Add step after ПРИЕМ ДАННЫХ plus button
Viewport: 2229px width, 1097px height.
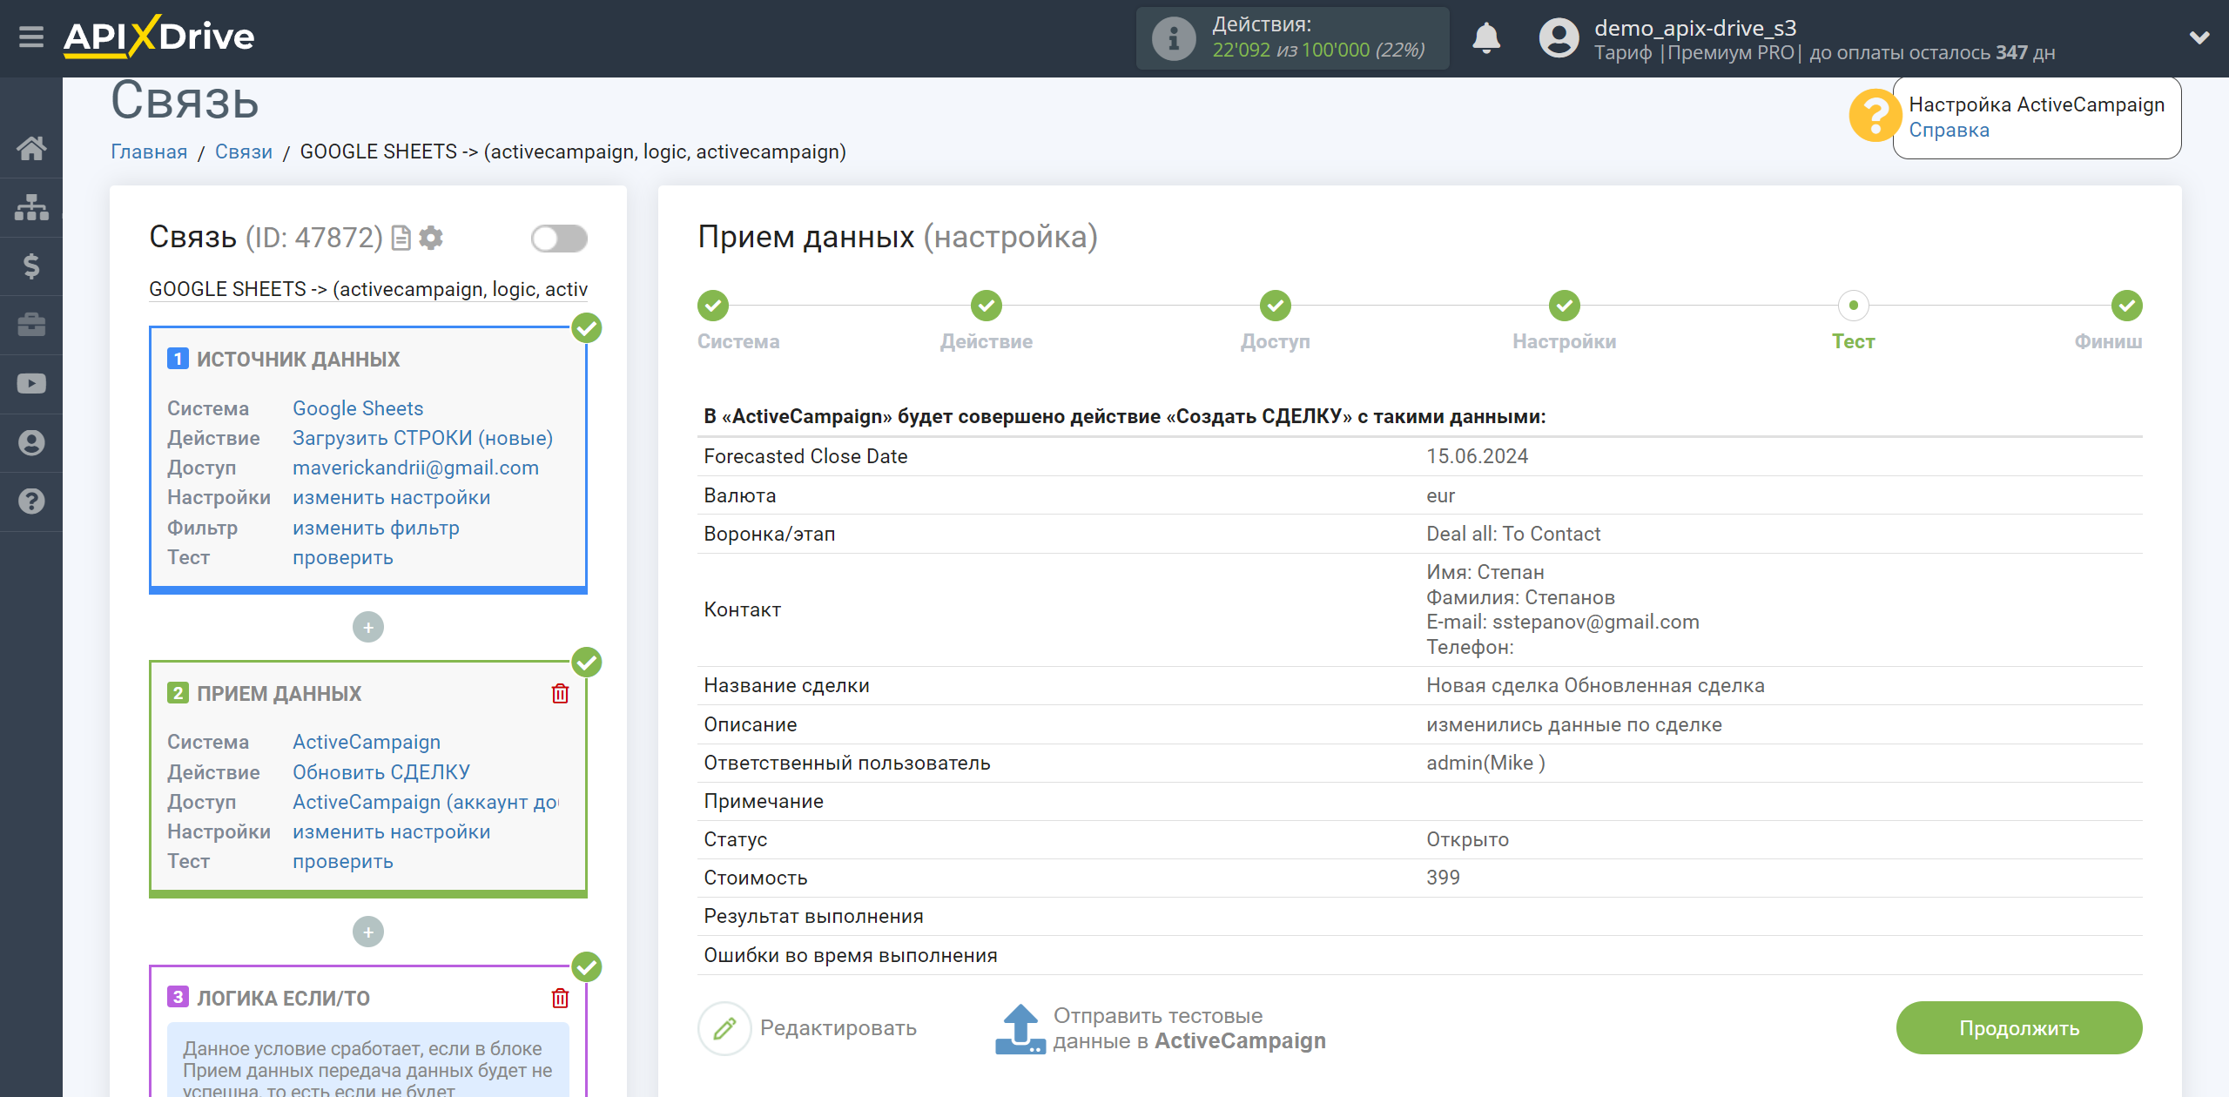[x=368, y=932]
